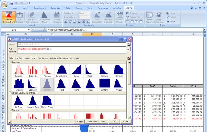Click the Define Distributions ribbon icon
This screenshot has width=207, height=132.
coord(9,17)
